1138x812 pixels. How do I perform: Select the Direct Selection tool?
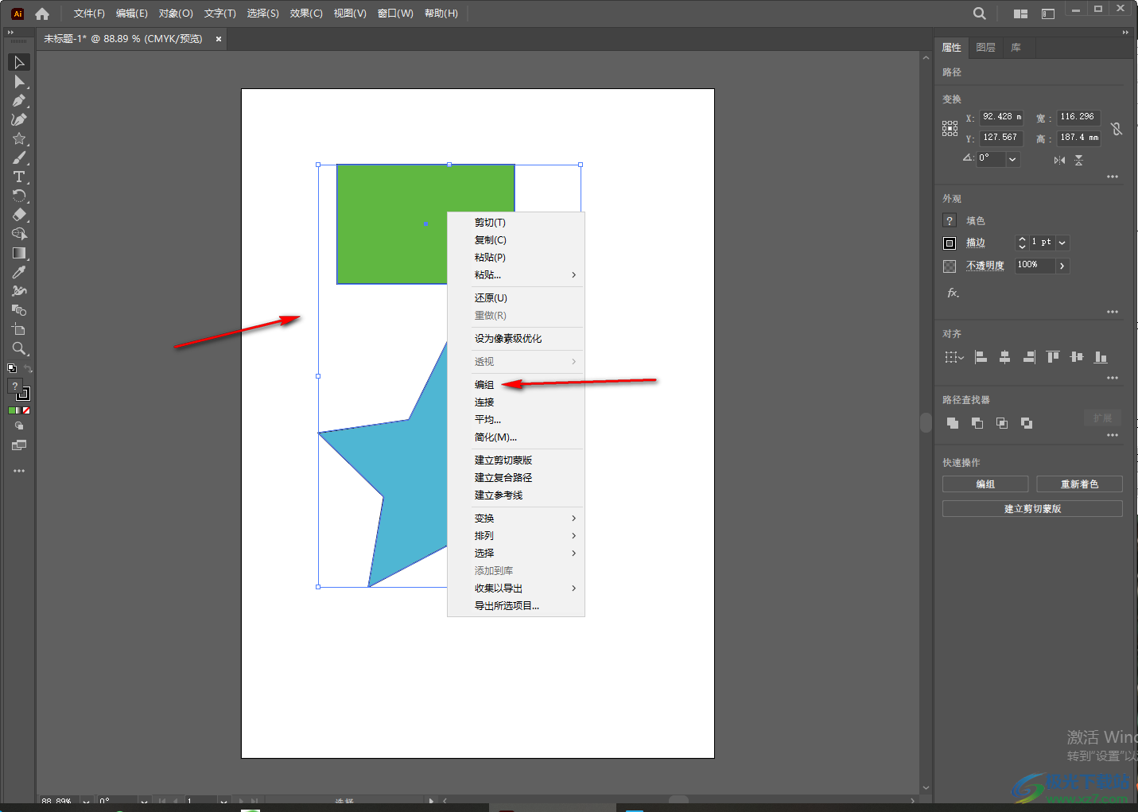19,82
